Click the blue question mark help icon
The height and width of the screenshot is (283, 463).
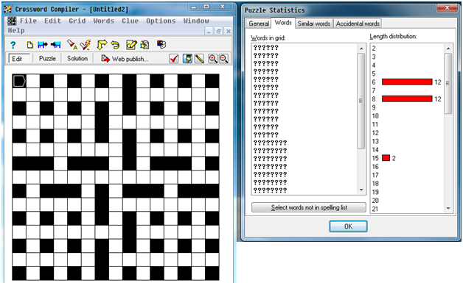pyautogui.click(x=13, y=45)
